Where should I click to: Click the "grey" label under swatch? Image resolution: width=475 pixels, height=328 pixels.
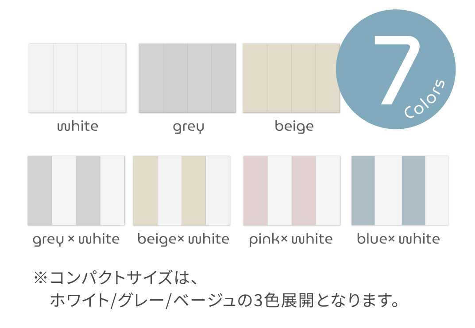click(x=189, y=127)
